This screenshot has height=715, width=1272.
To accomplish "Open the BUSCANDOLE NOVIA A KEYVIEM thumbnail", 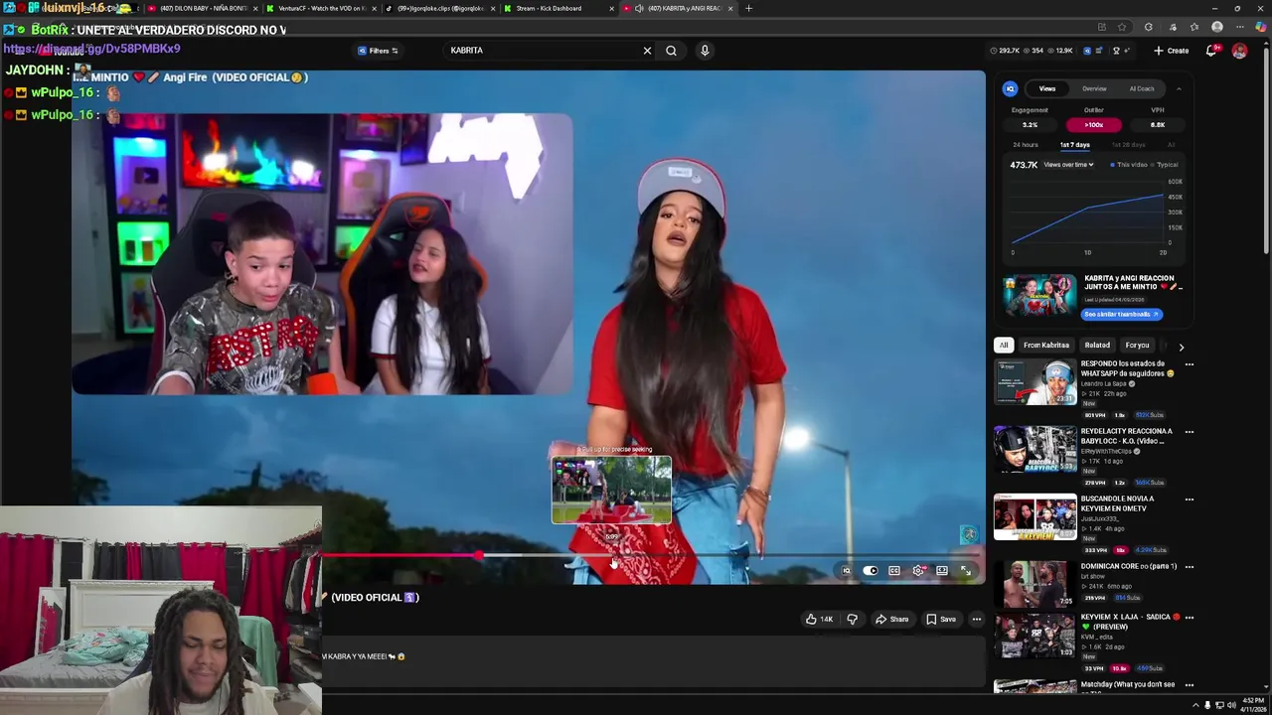I will click(1035, 517).
